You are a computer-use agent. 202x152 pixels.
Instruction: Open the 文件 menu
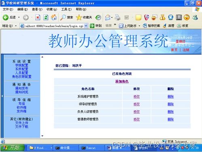pos(8,9)
